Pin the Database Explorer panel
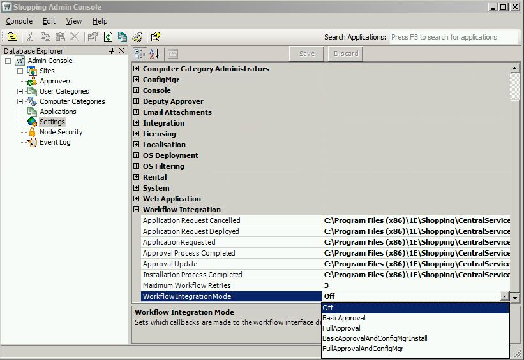 point(112,50)
